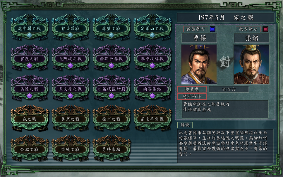Screen dimensions: 283x177
Task: Open the 定軍山之戰 scenario
Action: (152, 27)
